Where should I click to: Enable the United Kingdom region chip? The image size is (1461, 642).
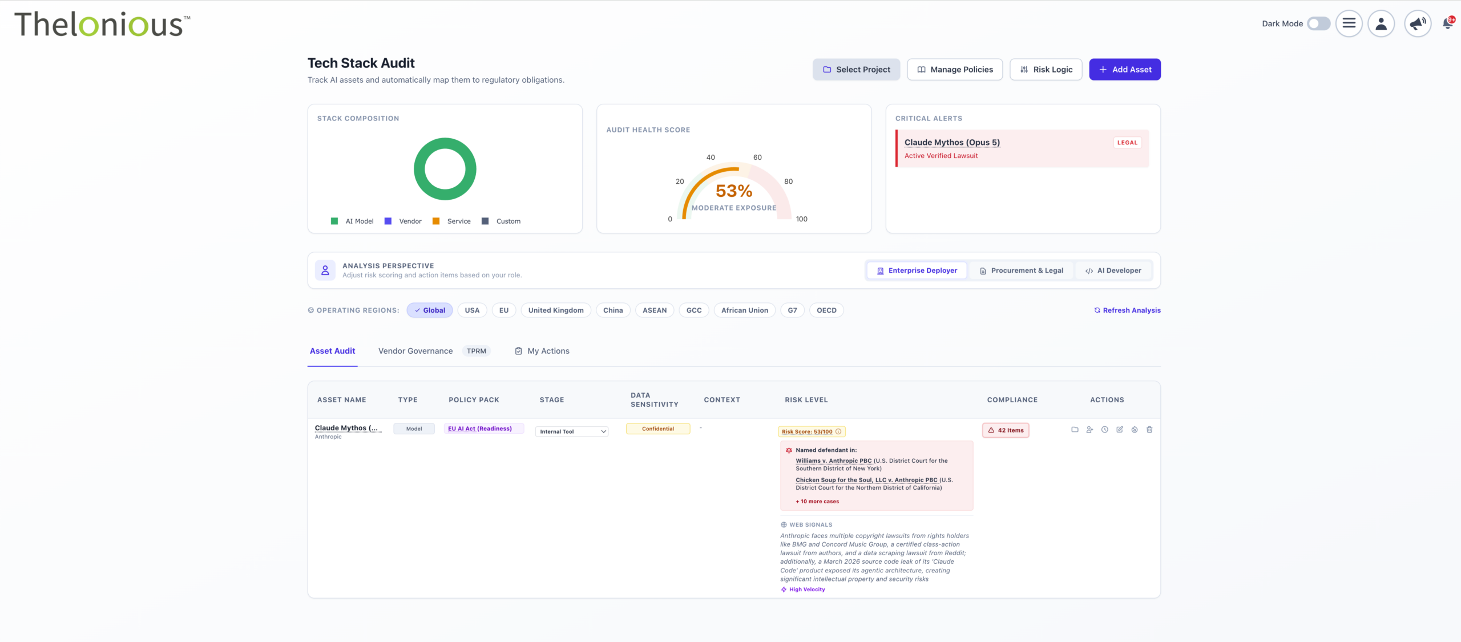556,310
